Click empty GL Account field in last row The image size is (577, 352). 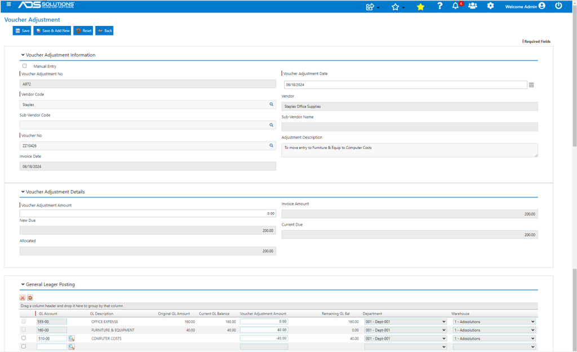(x=51, y=347)
